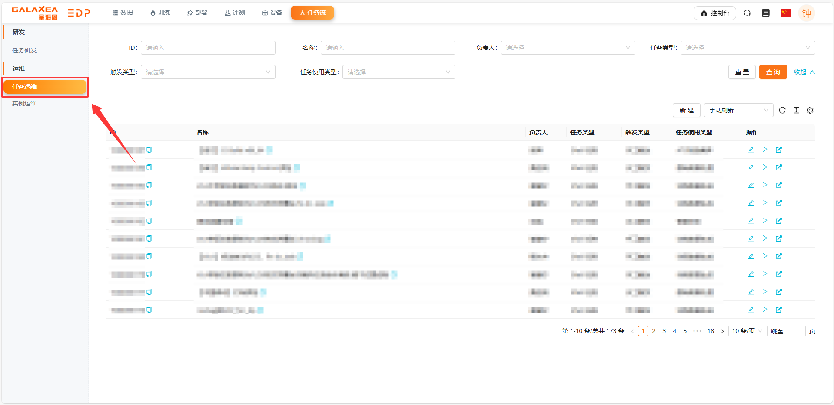Select 实例运维 in the left sidebar

[24, 103]
